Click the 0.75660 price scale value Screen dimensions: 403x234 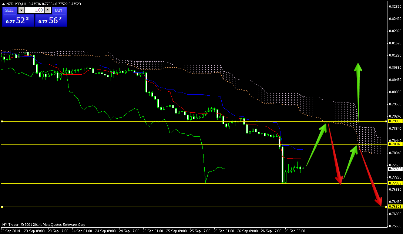click(395, 226)
